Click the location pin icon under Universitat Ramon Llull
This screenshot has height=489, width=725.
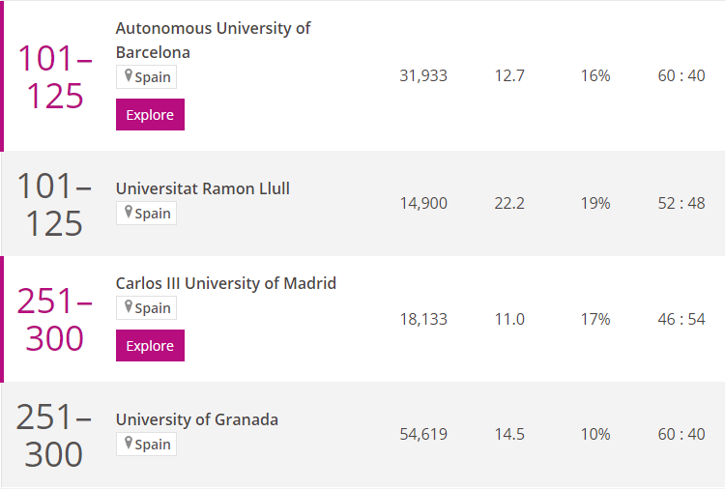[x=129, y=213]
